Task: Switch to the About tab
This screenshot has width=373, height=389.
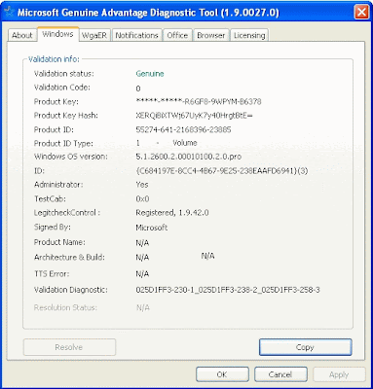Action: pyautogui.click(x=21, y=35)
